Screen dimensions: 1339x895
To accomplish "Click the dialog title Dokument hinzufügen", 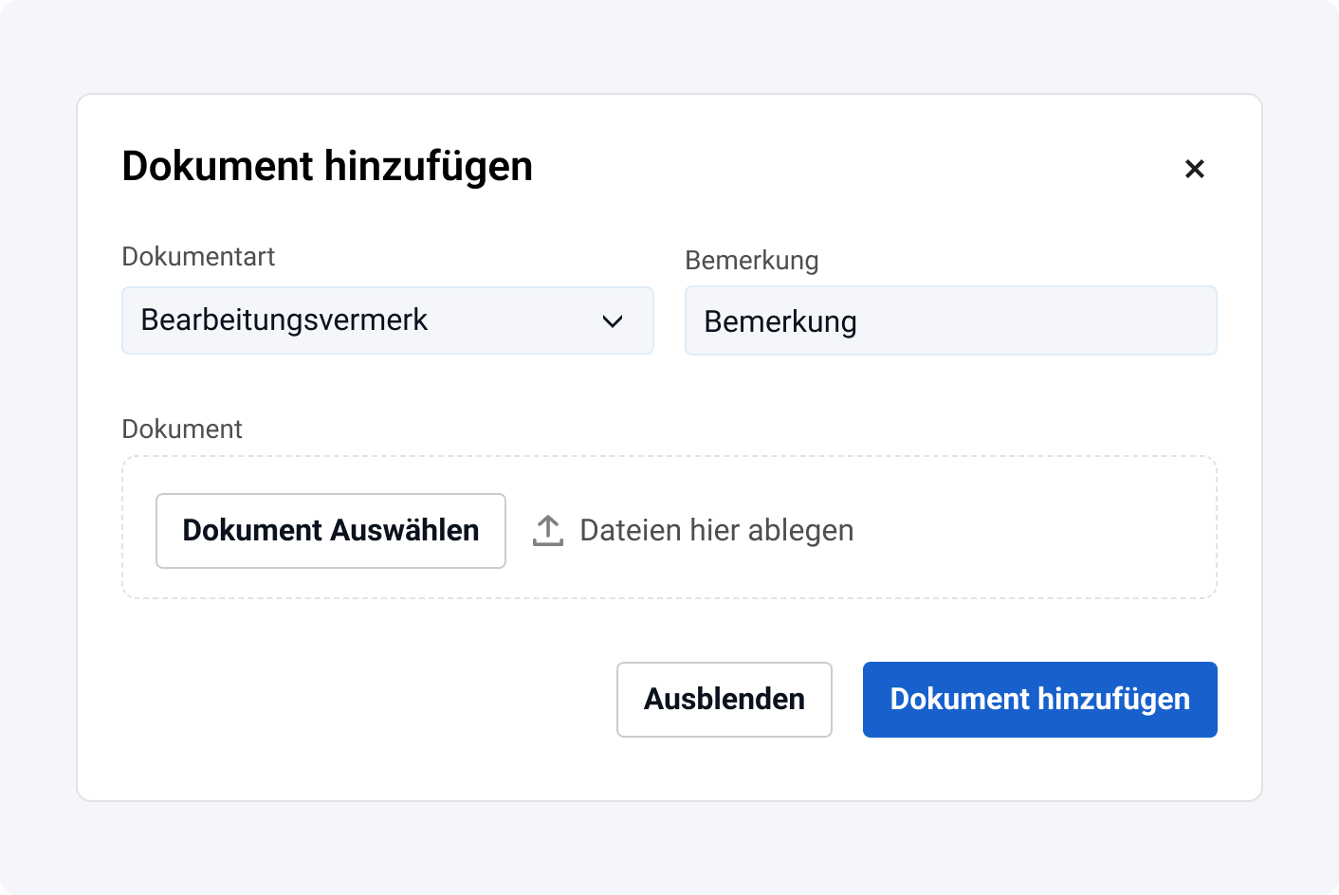I will point(327,166).
